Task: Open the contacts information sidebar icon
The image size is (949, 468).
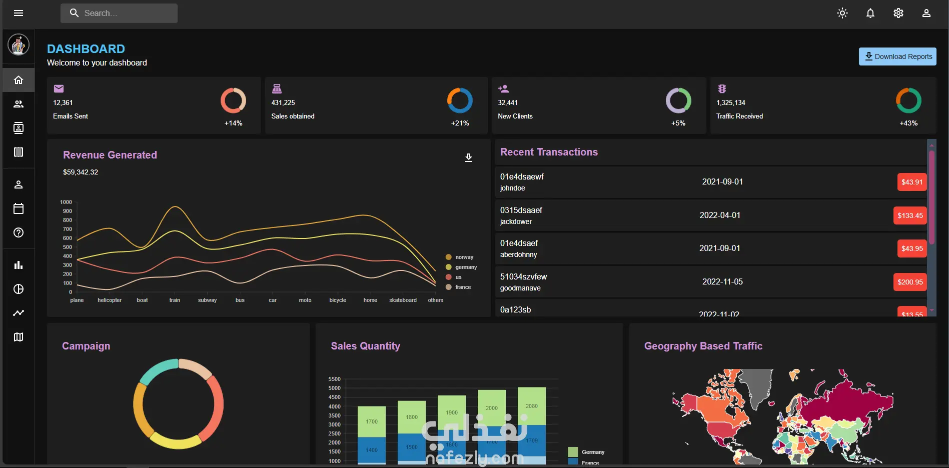Action: (19, 128)
